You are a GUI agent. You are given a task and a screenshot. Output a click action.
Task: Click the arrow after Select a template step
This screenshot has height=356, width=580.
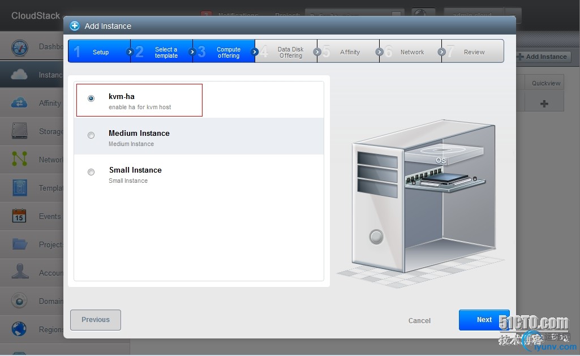(192, 52)
